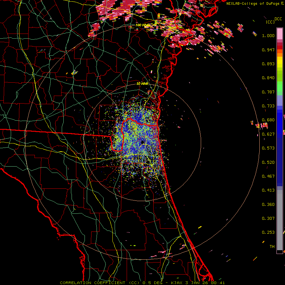
Task: Pick the dark navy swatch beside 0.520
Action: pyautogui.click(x=280, y=162)
